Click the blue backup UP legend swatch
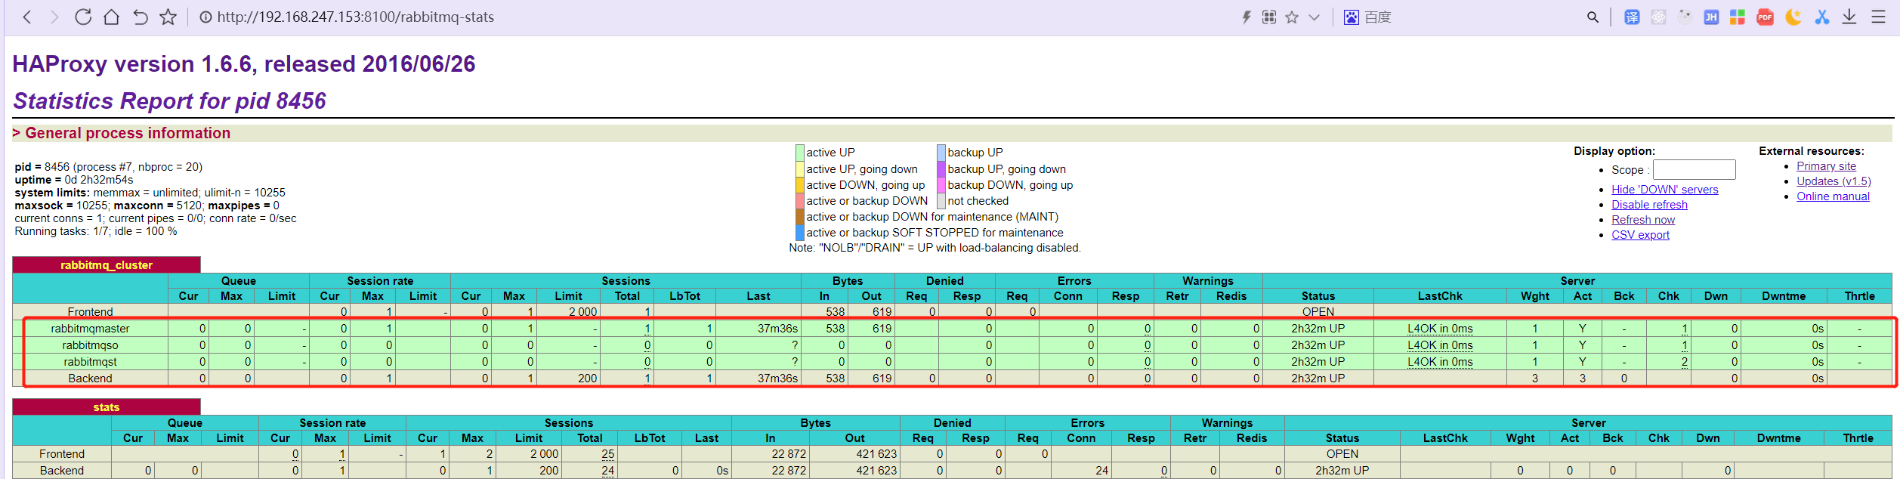The width and height of the screenshot is (1900, 479). pyautogui.click(x=941, y=153)
